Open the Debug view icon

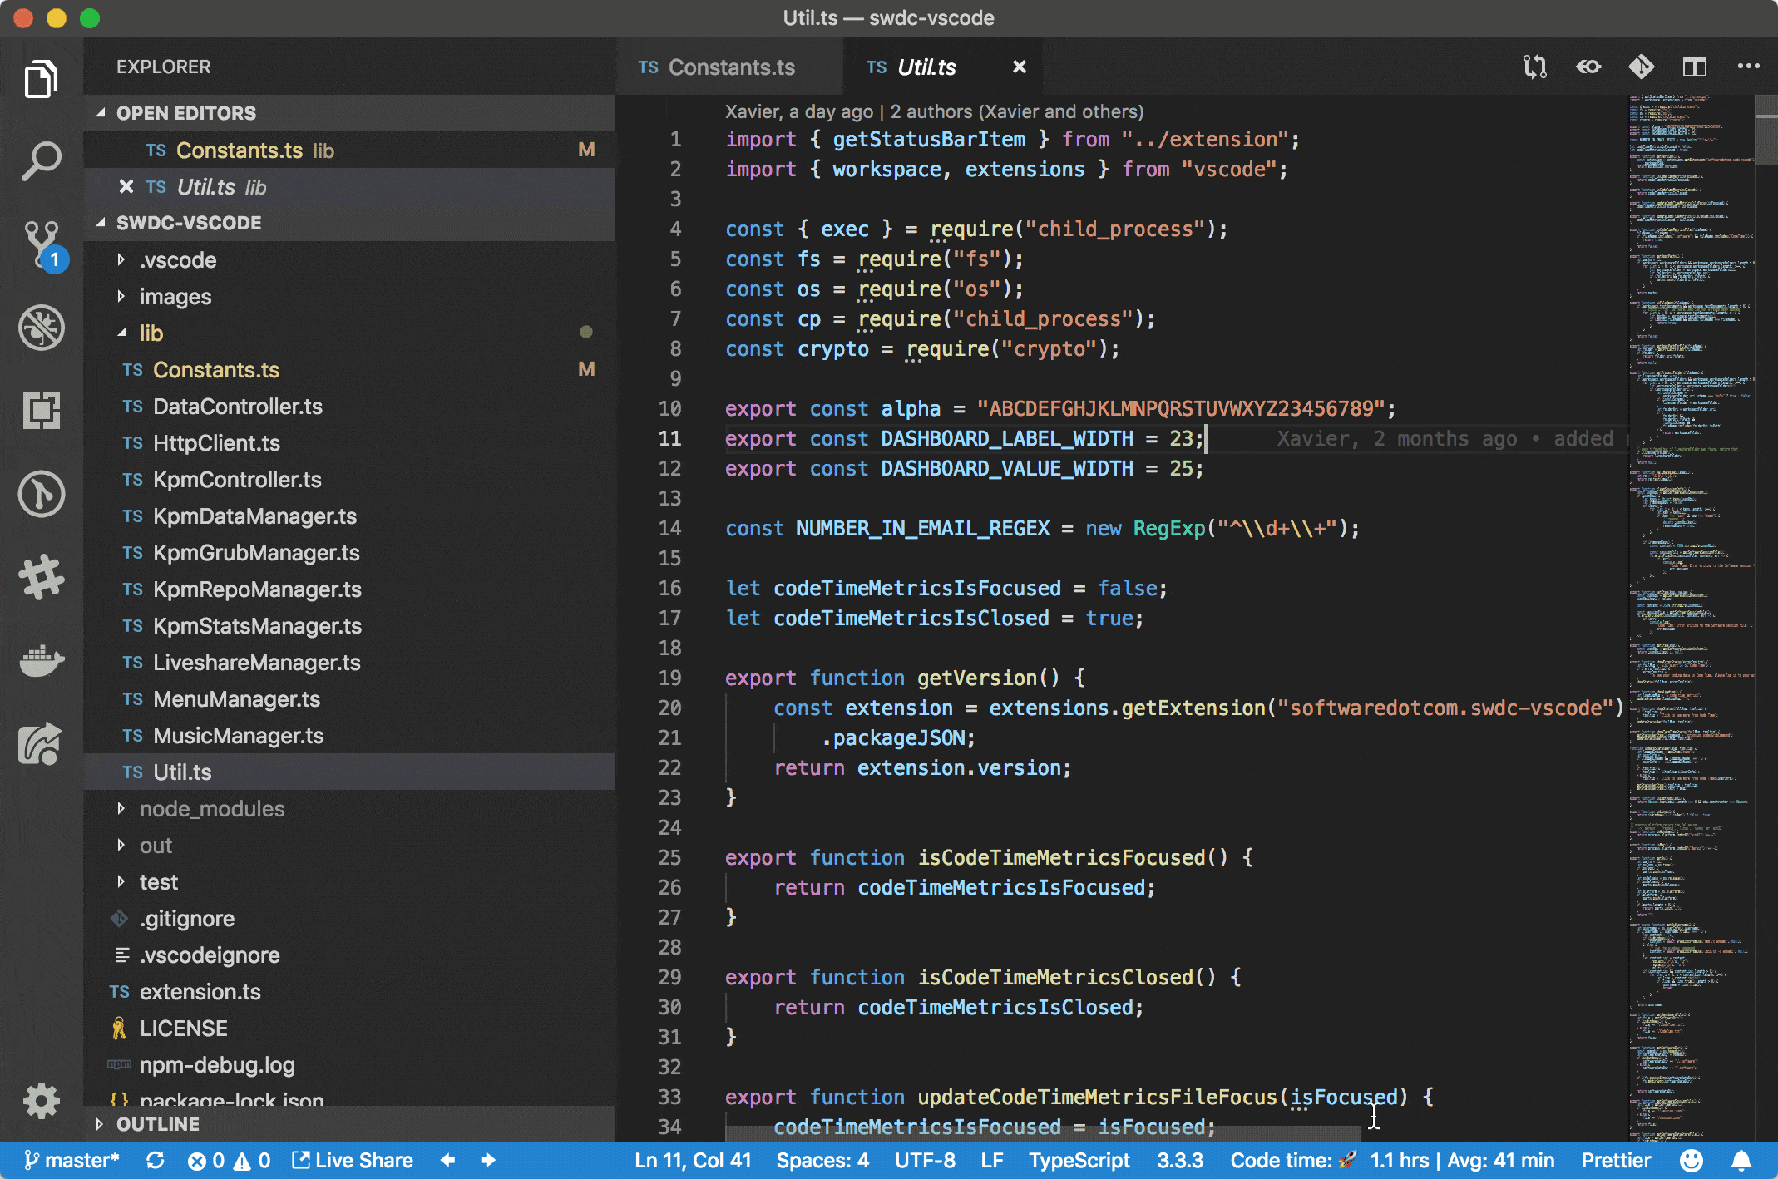[41, 327]
